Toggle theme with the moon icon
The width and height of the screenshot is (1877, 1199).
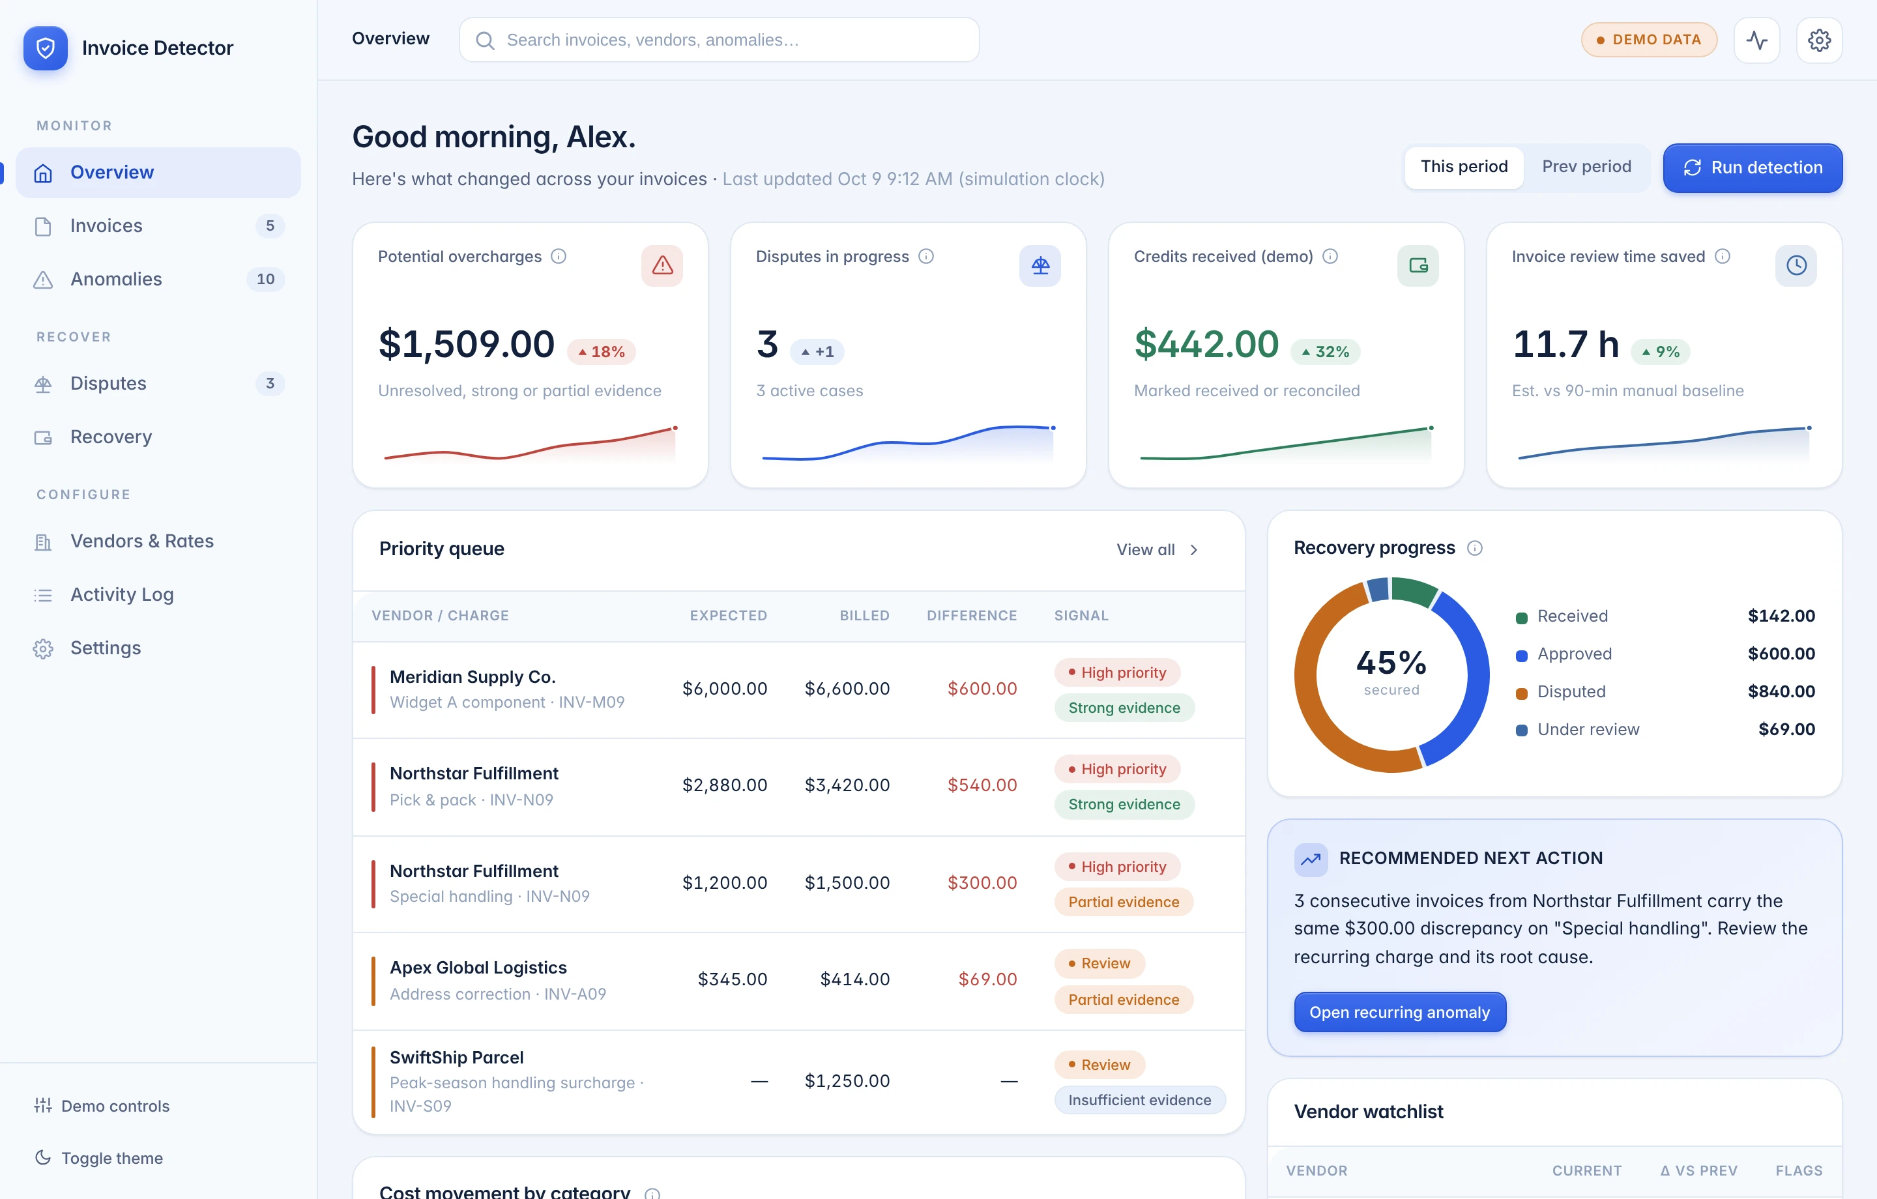(43, 1158)
